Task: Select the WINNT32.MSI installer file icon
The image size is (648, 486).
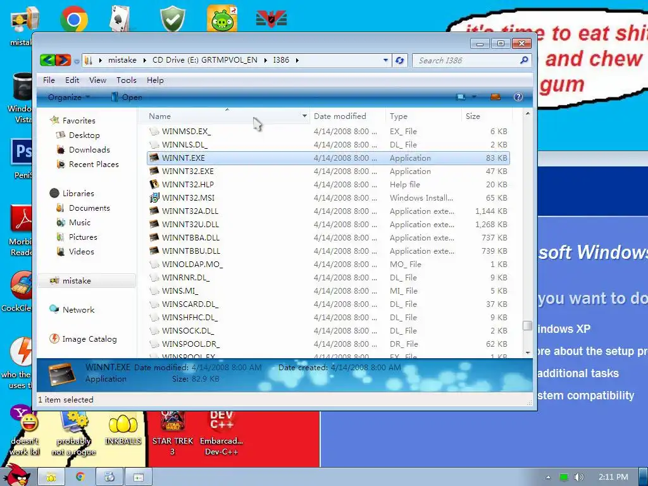Action: 154,197
